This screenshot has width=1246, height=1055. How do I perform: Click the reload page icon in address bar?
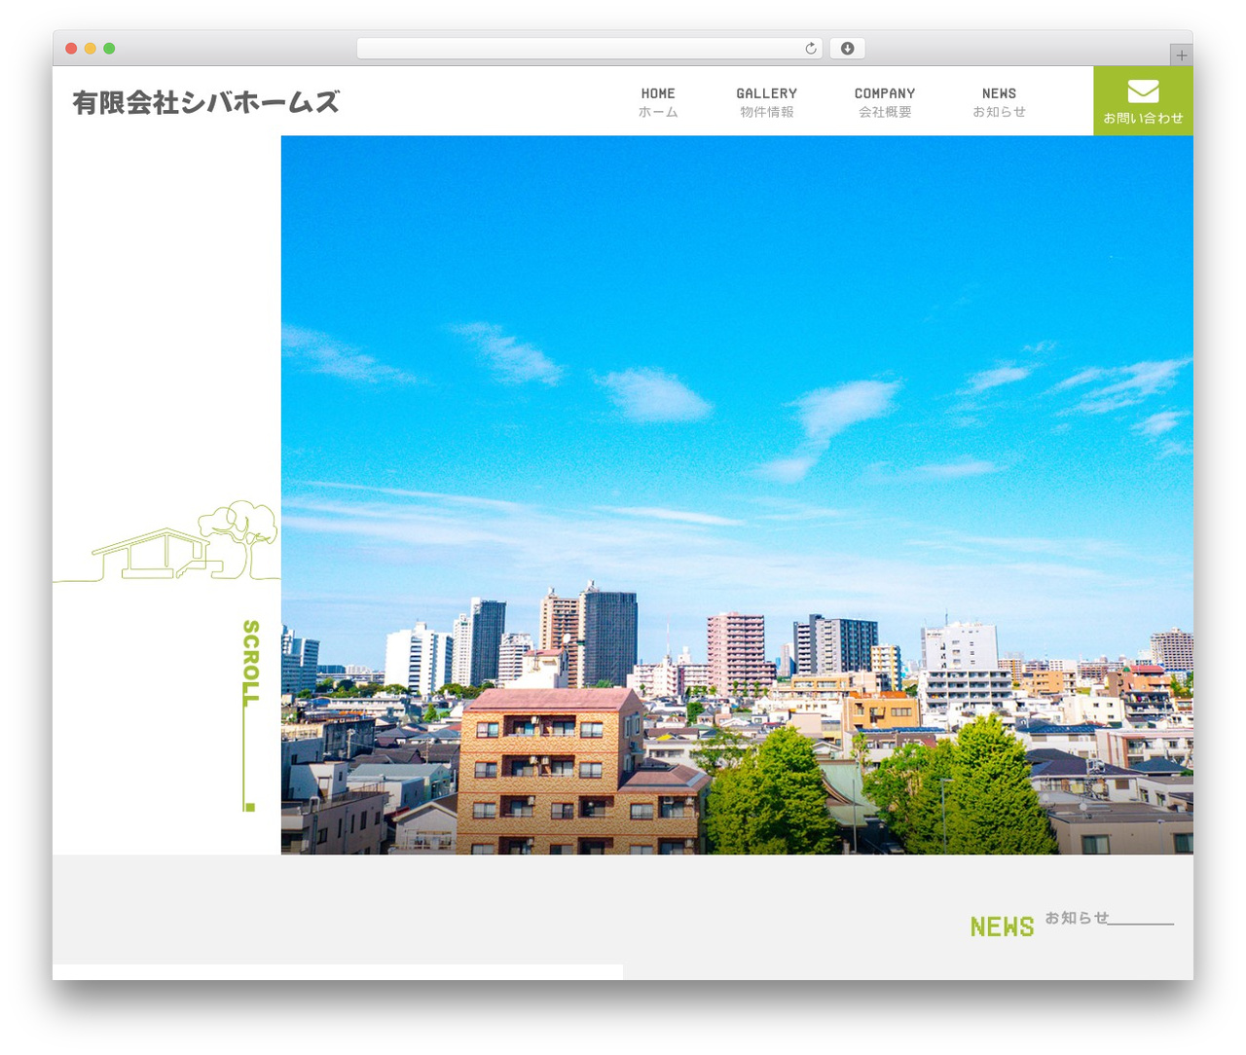(x=810, y=49)
